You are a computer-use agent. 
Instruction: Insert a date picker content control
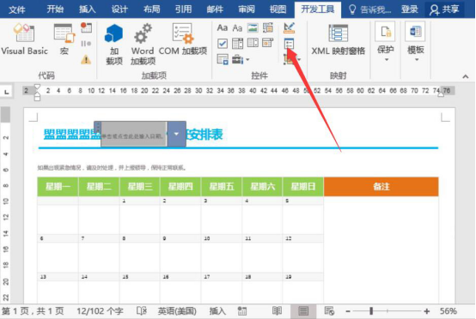(268, 43)
